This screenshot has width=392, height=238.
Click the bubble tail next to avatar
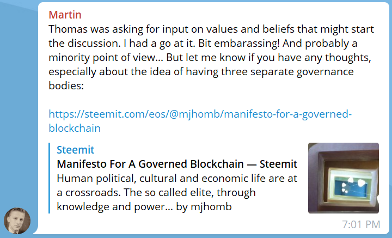click(36, 230)
